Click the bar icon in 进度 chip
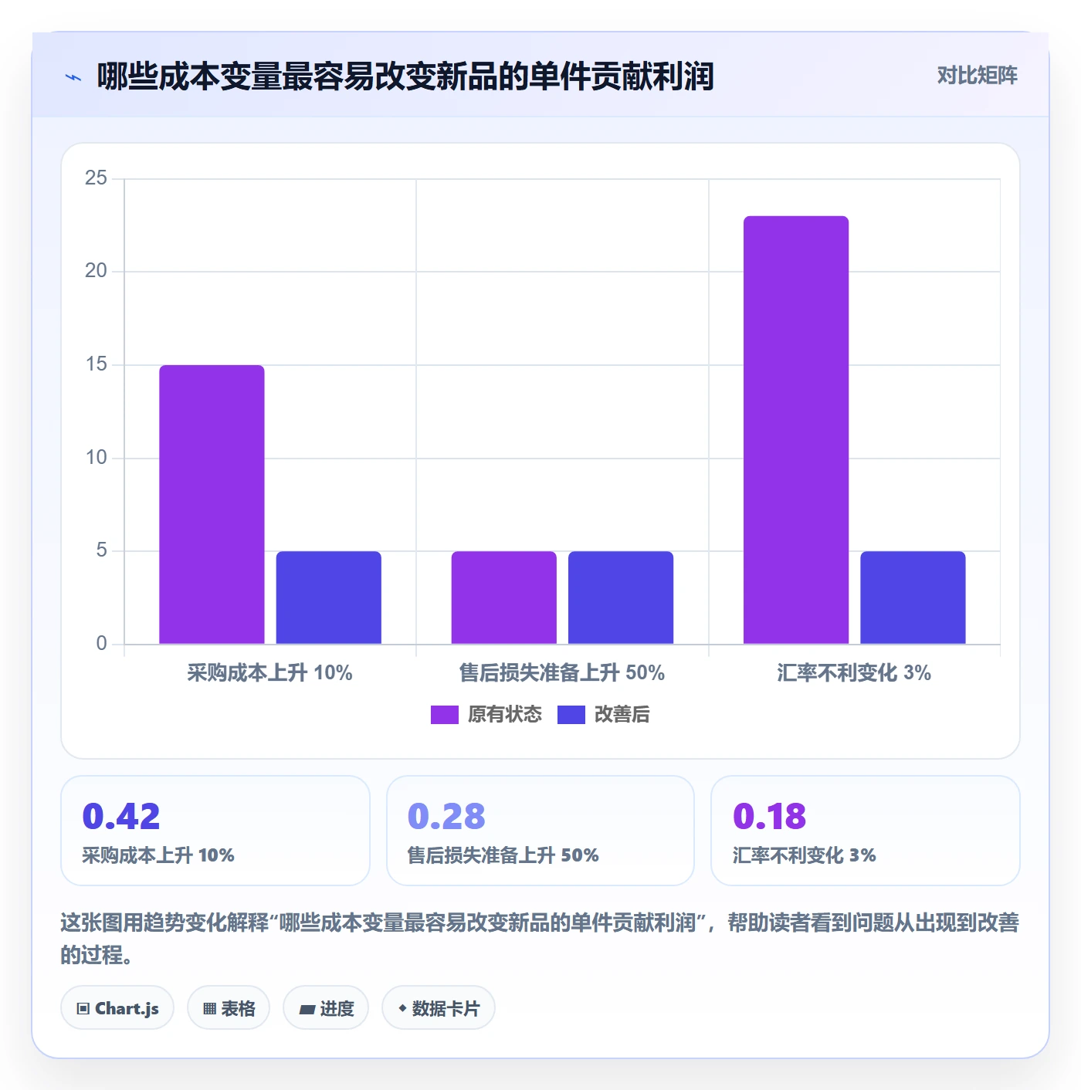This screenshot has width=1081, height=1090. (x=307, y=1010)
